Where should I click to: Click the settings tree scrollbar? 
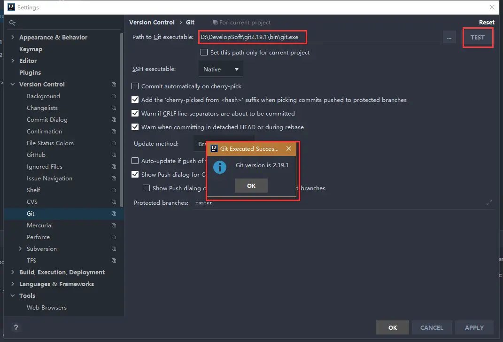[122, 120]
